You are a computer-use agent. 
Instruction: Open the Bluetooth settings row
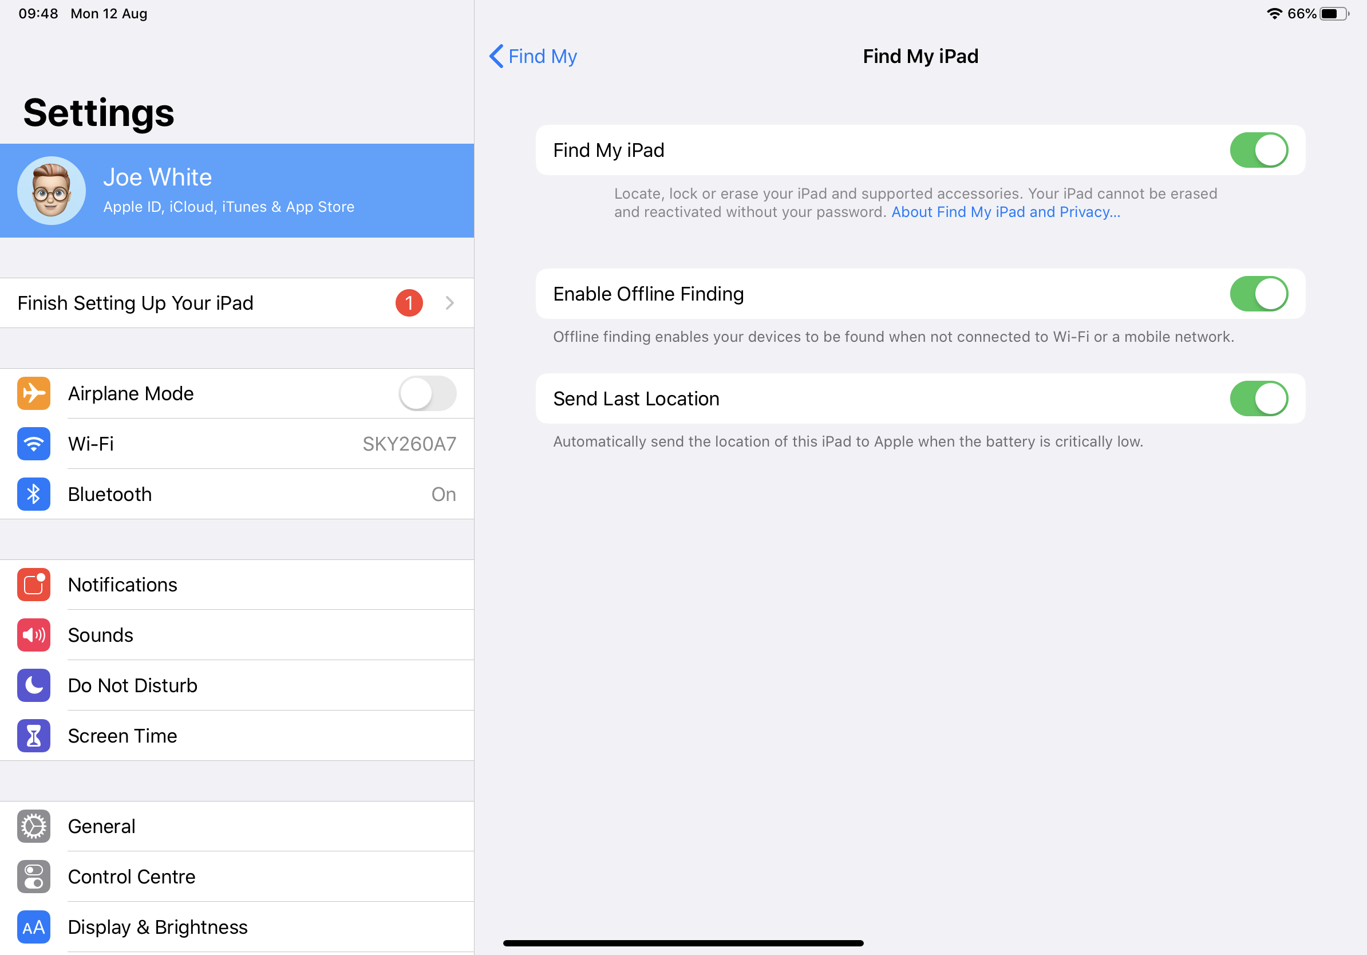pos(237,494)
